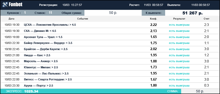Select Байер Леверкузен — Вердер bet row

tap(110, 43)
